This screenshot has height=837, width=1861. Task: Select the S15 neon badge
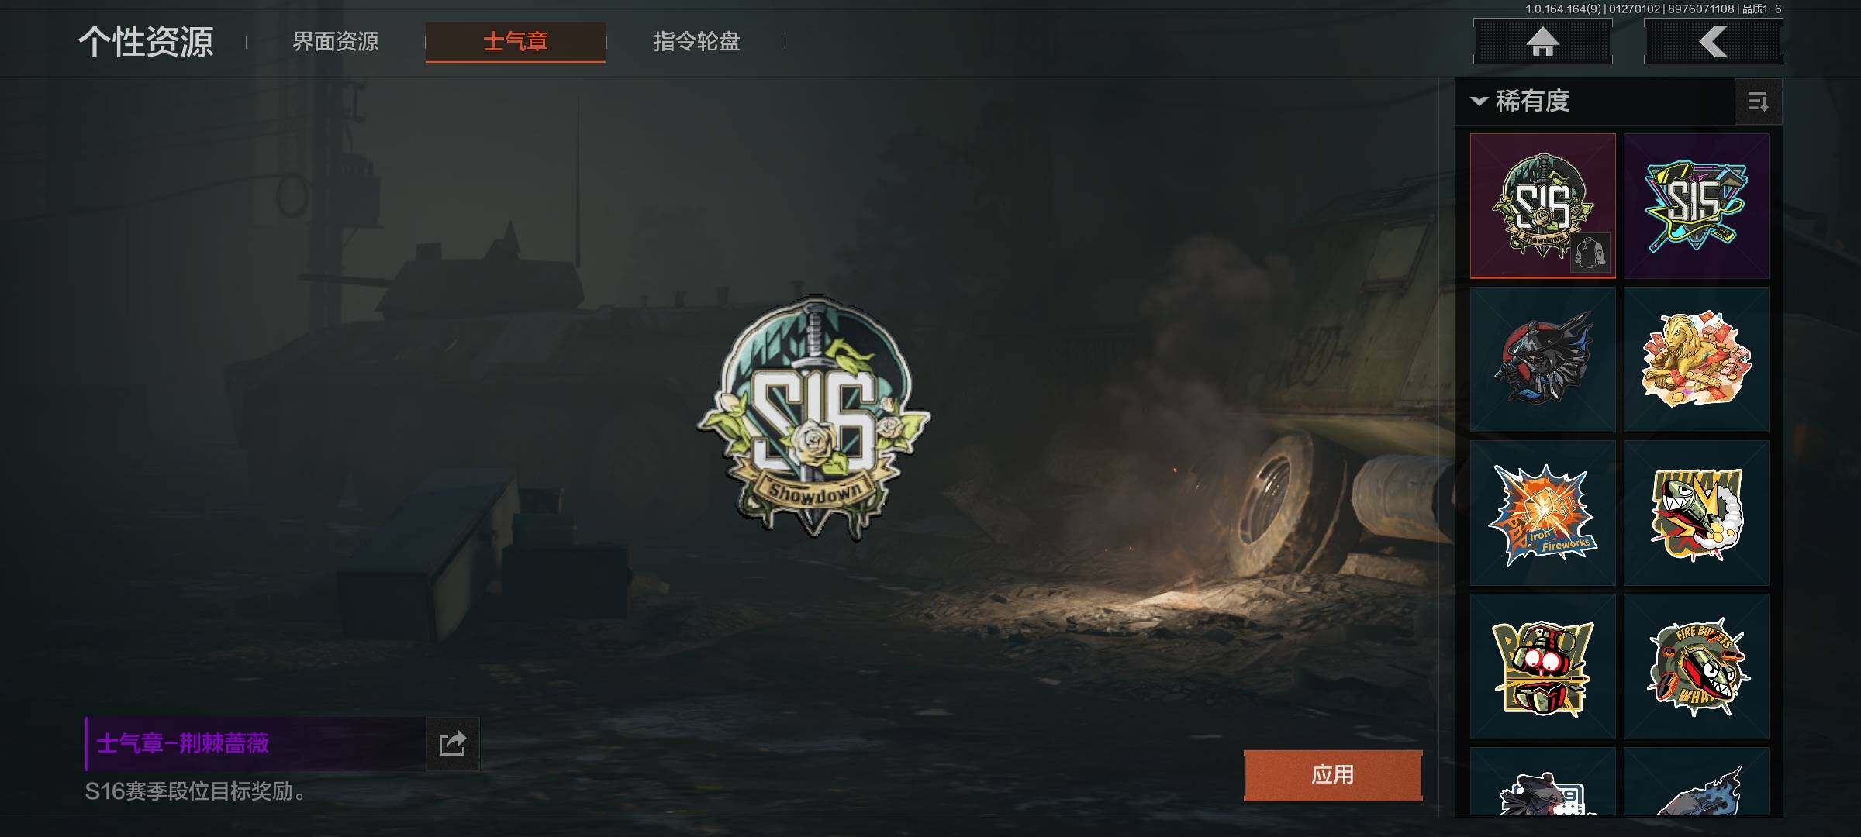point(1696,205)
